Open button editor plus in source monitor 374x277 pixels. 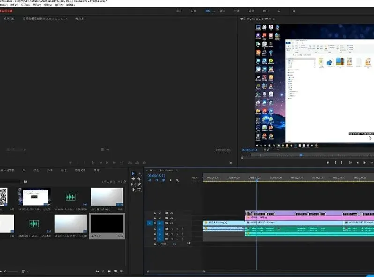click(231, 163)
